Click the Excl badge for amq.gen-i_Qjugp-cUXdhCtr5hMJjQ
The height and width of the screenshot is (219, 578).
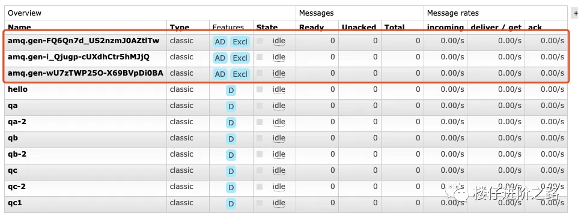click(x=240, y=58)
